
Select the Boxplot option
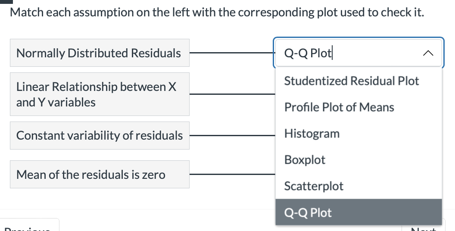point(305,160)
